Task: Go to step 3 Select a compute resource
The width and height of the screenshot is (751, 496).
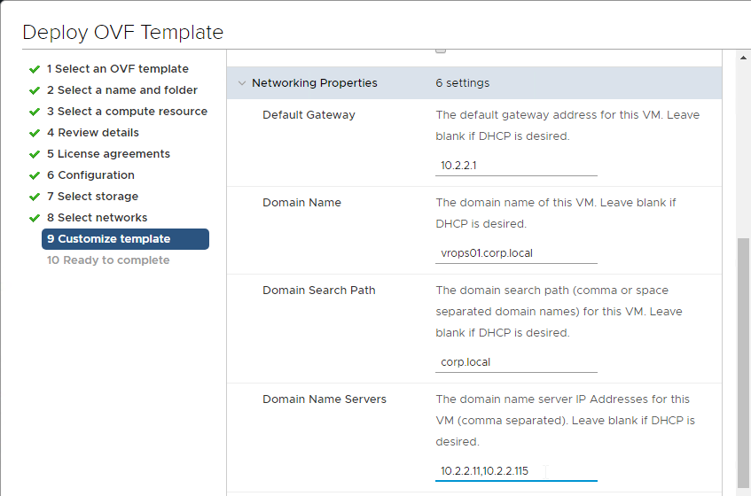Action: (128, 112)
